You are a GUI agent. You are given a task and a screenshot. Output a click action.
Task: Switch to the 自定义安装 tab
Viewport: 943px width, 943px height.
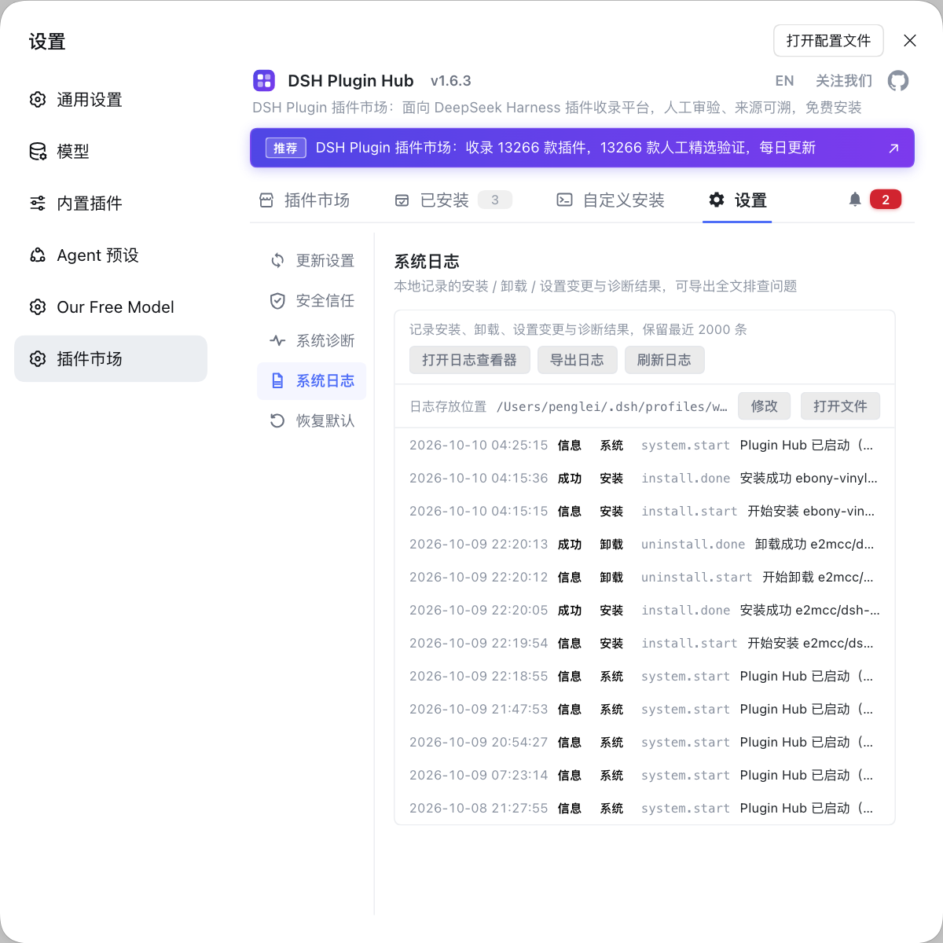(611, 200)
